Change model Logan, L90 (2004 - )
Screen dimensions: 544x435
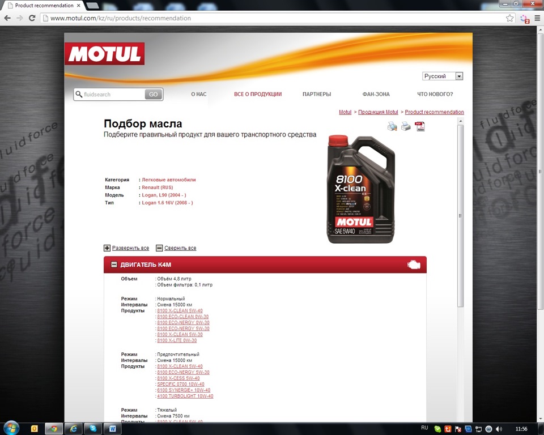[164, 195]
